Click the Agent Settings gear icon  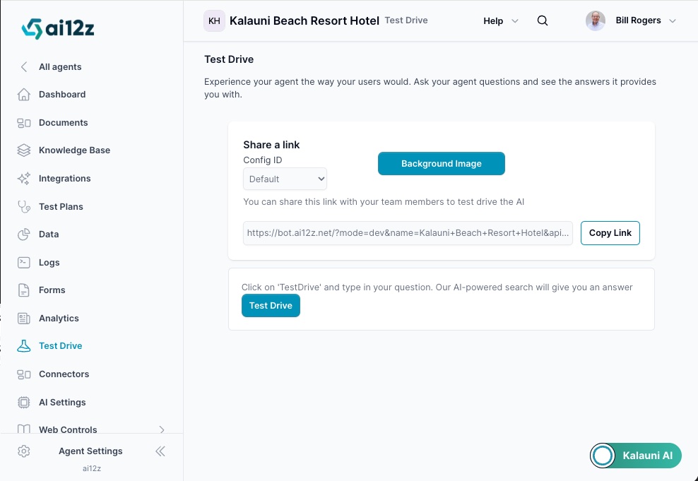[x=24, y=451]
